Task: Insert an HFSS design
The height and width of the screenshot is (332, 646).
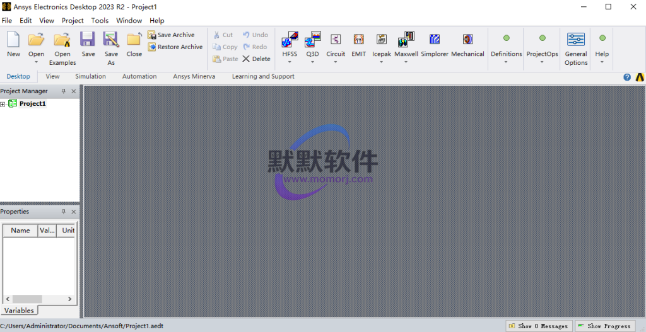Action: [290, 41]
